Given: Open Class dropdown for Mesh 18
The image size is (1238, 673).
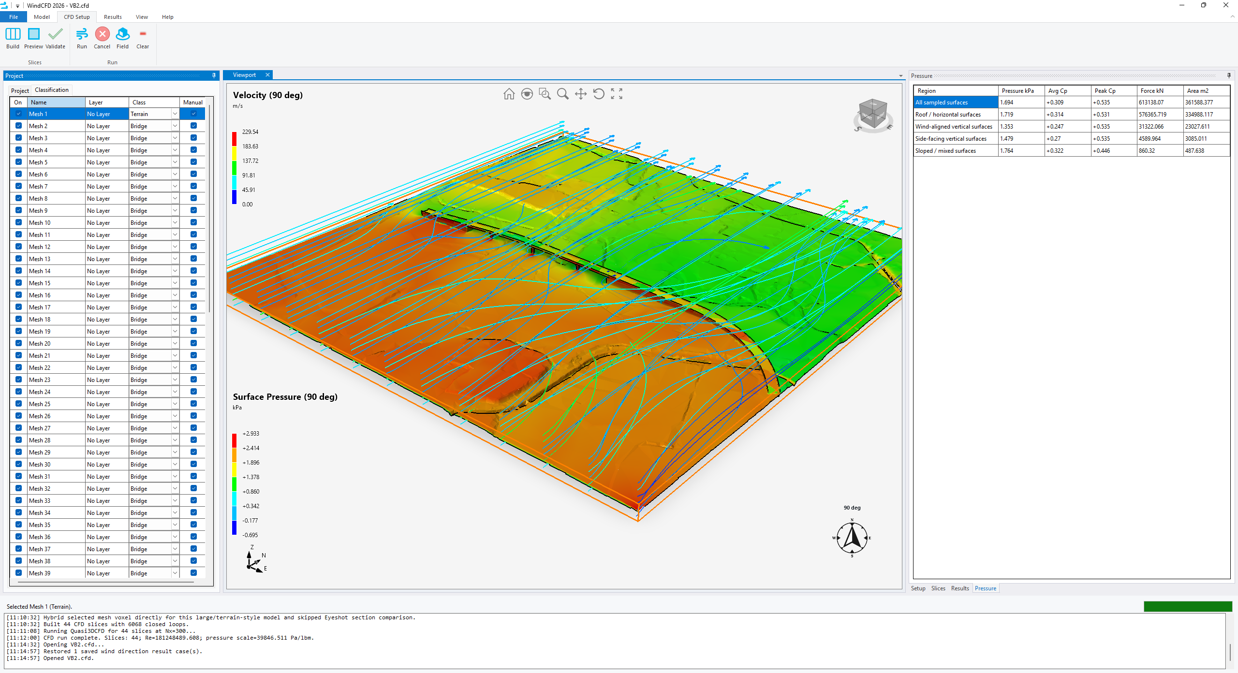Looking at the screenshot, I should tap(175, 319).
